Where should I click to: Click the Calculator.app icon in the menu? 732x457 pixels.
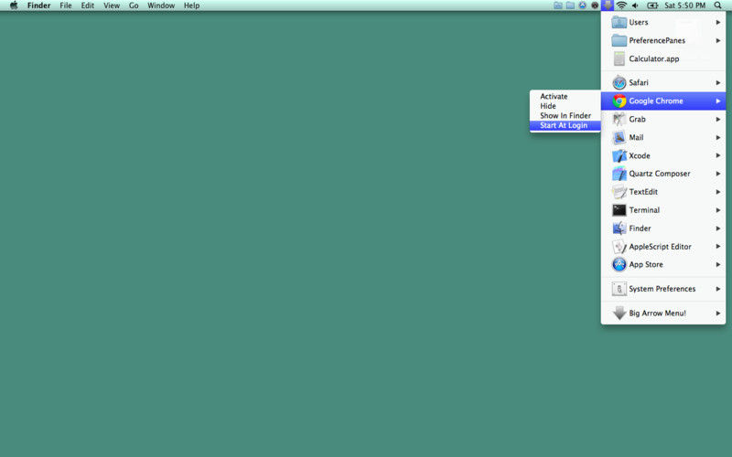click(x=619, y=58)
